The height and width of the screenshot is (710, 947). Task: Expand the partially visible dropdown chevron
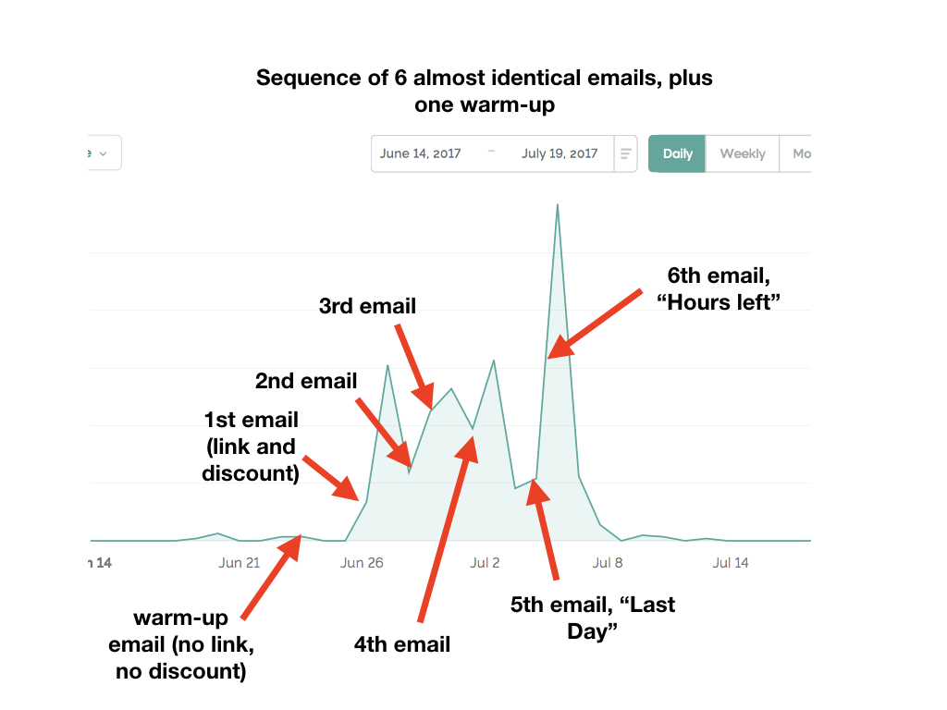coord(102,153)
